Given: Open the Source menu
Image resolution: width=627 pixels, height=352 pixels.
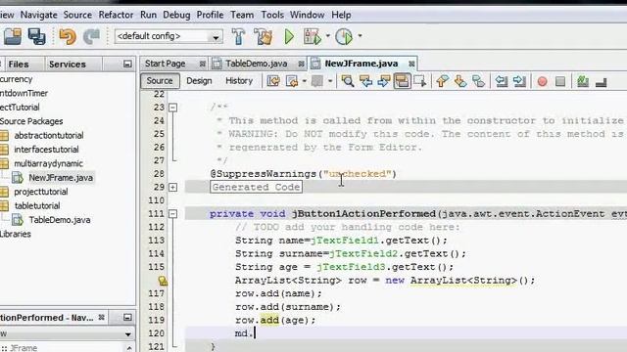Looking at the screenshot, I should [77, 16].
